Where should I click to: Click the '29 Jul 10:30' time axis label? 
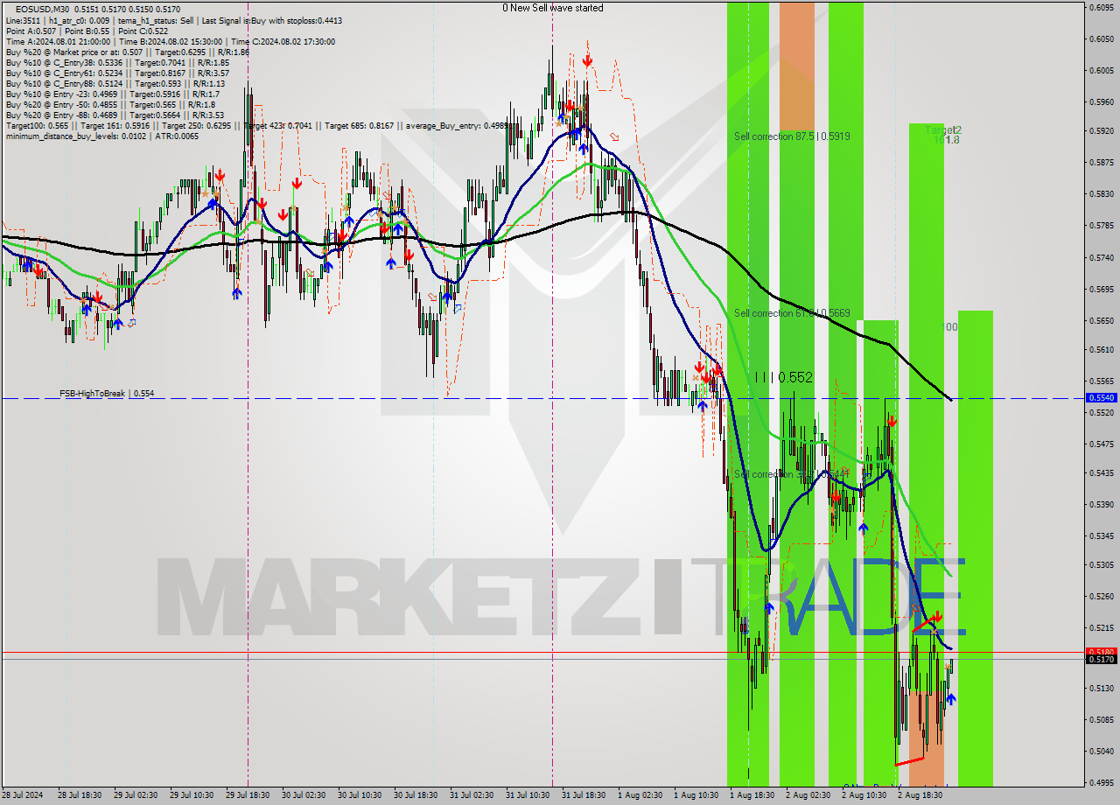tap(192, 795)
